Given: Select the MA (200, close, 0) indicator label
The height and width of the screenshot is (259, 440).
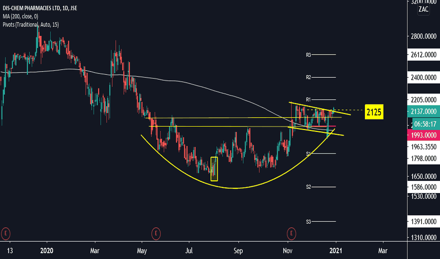Looking at the screenshot, I should [x=20, y=16].
